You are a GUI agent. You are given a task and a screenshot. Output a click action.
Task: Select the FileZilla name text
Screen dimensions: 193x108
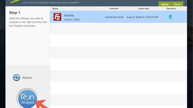tap(69, 16)
